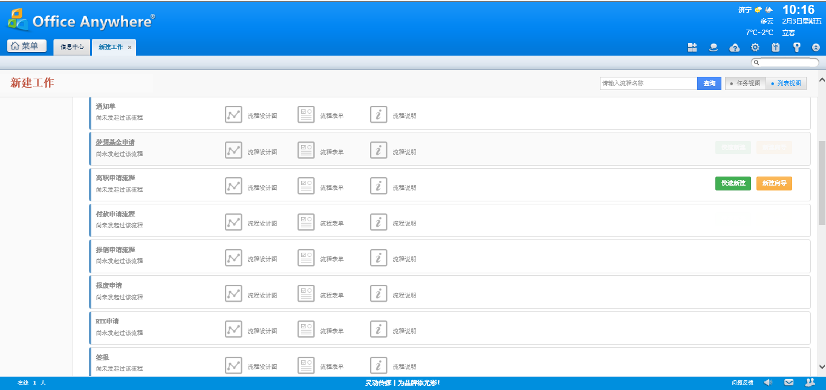826x390 pixels.
Task: Click the 查询 search button
Action: [x=709, y=83]
